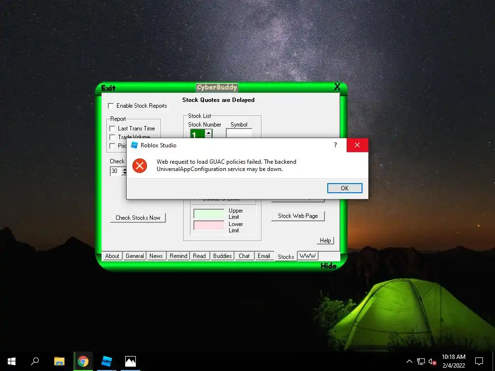Image resolution: width=495 pixels, height=371 pixels.
Task: Click the CyberBuddy title label
Action: [x=217, y=87]
